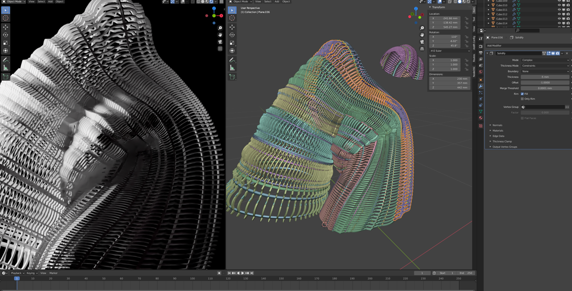Lock the Location X transform value
Viewport: 572px width, 291px height.
pyautogui.click(x=467, y=18)
